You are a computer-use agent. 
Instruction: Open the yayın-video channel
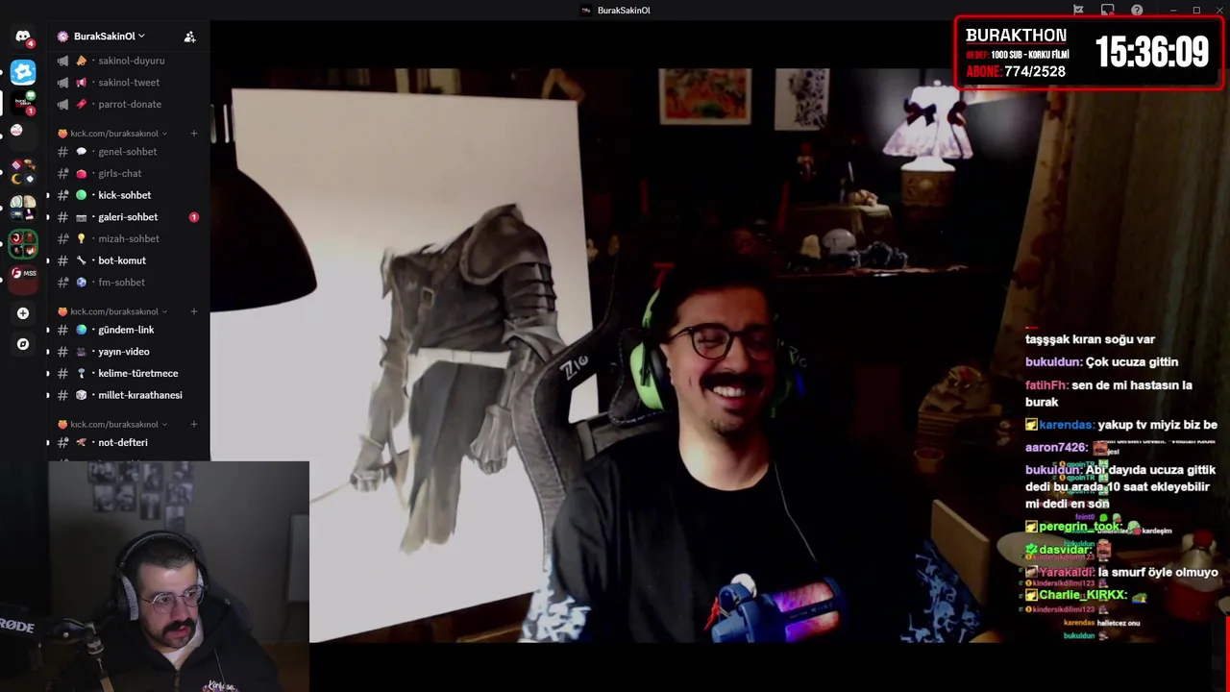pyautogui.click(x=128, y=352)
